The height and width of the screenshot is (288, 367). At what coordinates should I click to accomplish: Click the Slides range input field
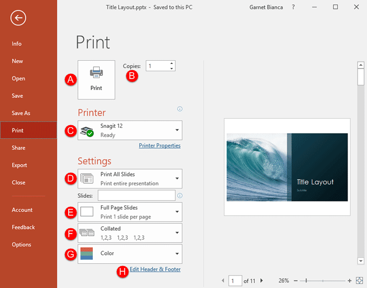click(x=136, y=195)
